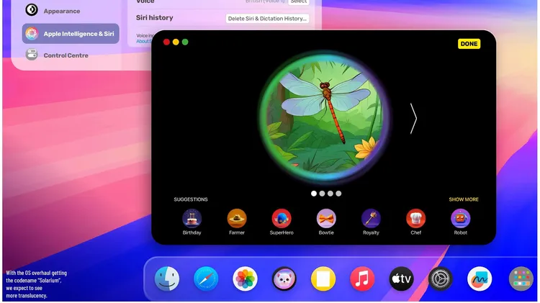Select the second page indicator dot
Screen dimensions: 540x303
(322, 194)
